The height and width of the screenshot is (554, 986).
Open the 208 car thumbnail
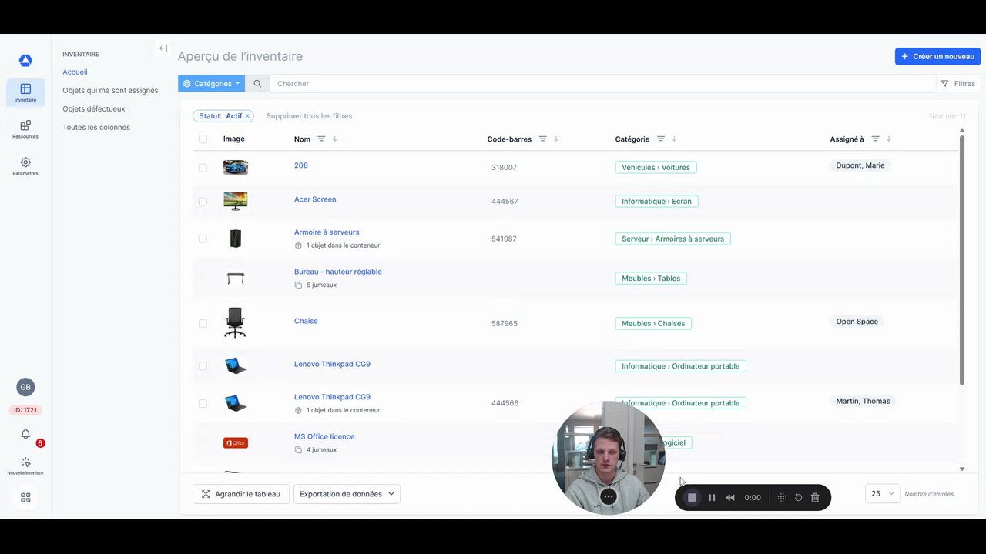[x=236, y=167]
